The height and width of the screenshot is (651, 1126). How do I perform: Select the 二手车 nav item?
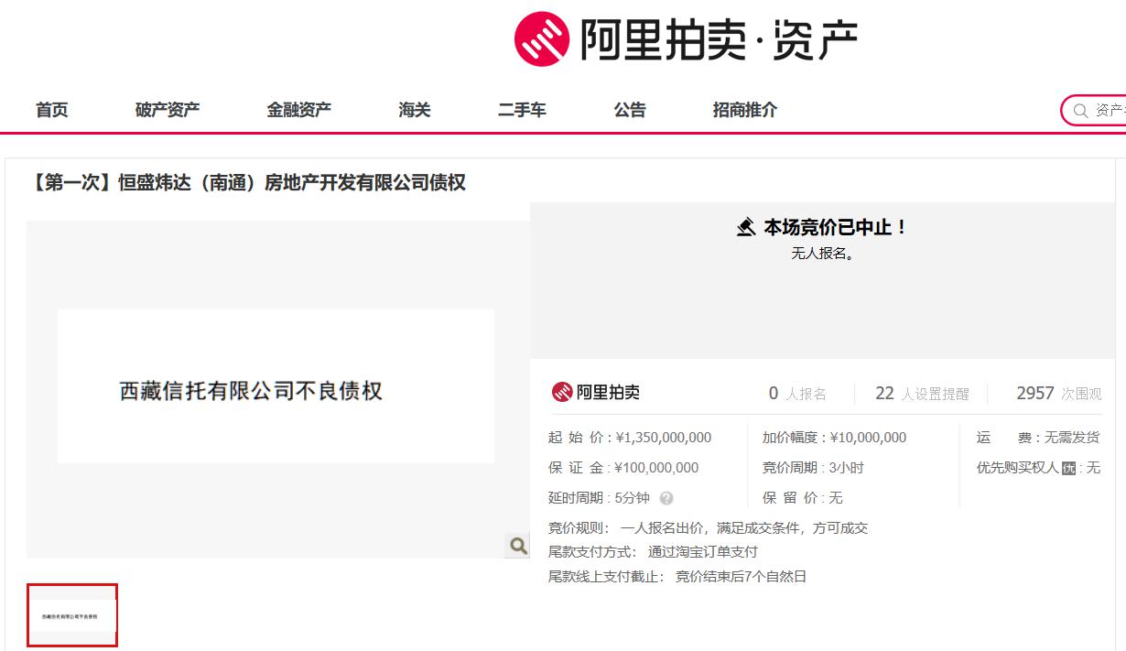click(x=522, y=110)
